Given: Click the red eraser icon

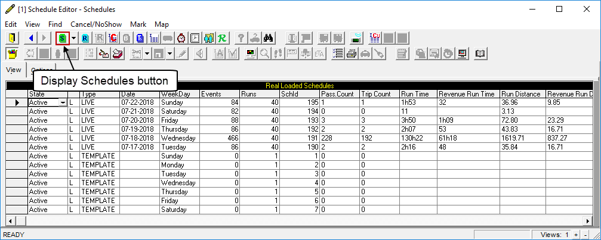Looking at the screenshot, I should coord(118,54).
